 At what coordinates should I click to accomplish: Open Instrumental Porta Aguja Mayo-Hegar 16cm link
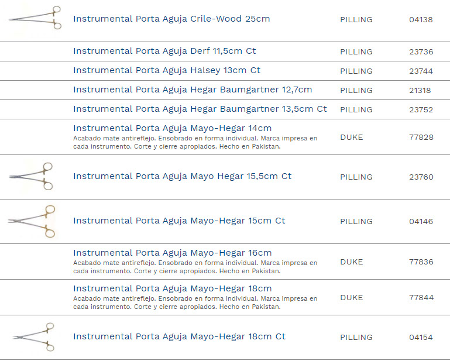coord(172,253)
